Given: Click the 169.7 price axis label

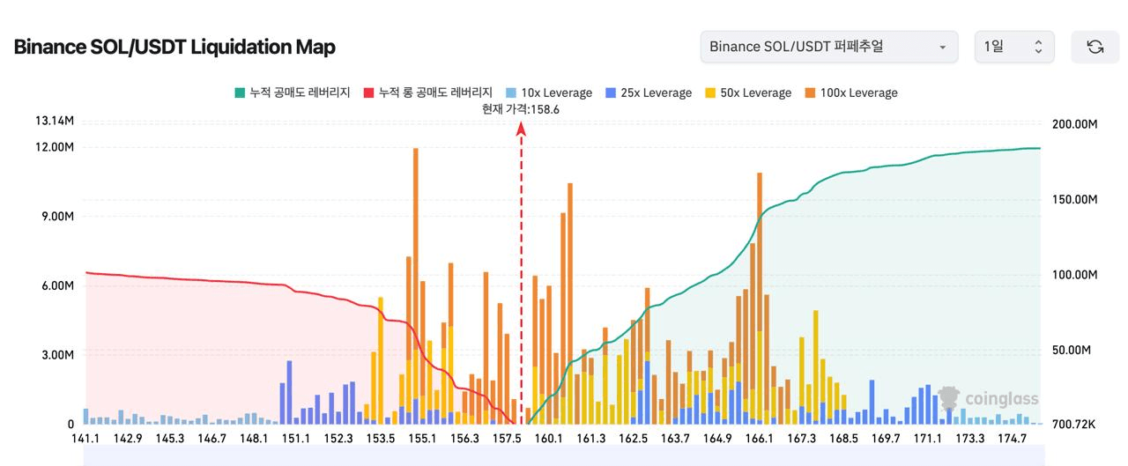Looking at the screenshot, I should pyautogui.click(x=886, y=439).
